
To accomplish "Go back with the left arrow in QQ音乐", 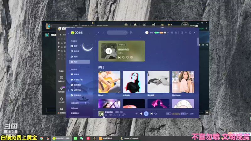I will tap(99, 33).
